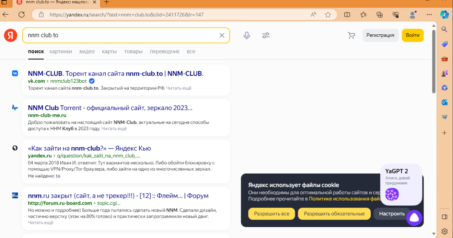Open search settings sliders icon
Viewport: 453px width, 238px height.
tap(266, 35)
